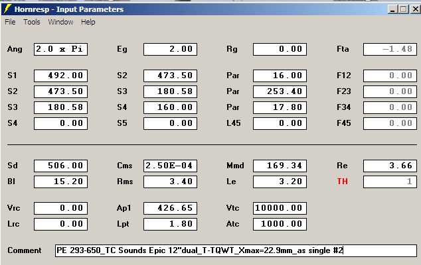Click the S3 field in the Par 17.80 row
Screen dimensions: 421x265
(60, 108)
